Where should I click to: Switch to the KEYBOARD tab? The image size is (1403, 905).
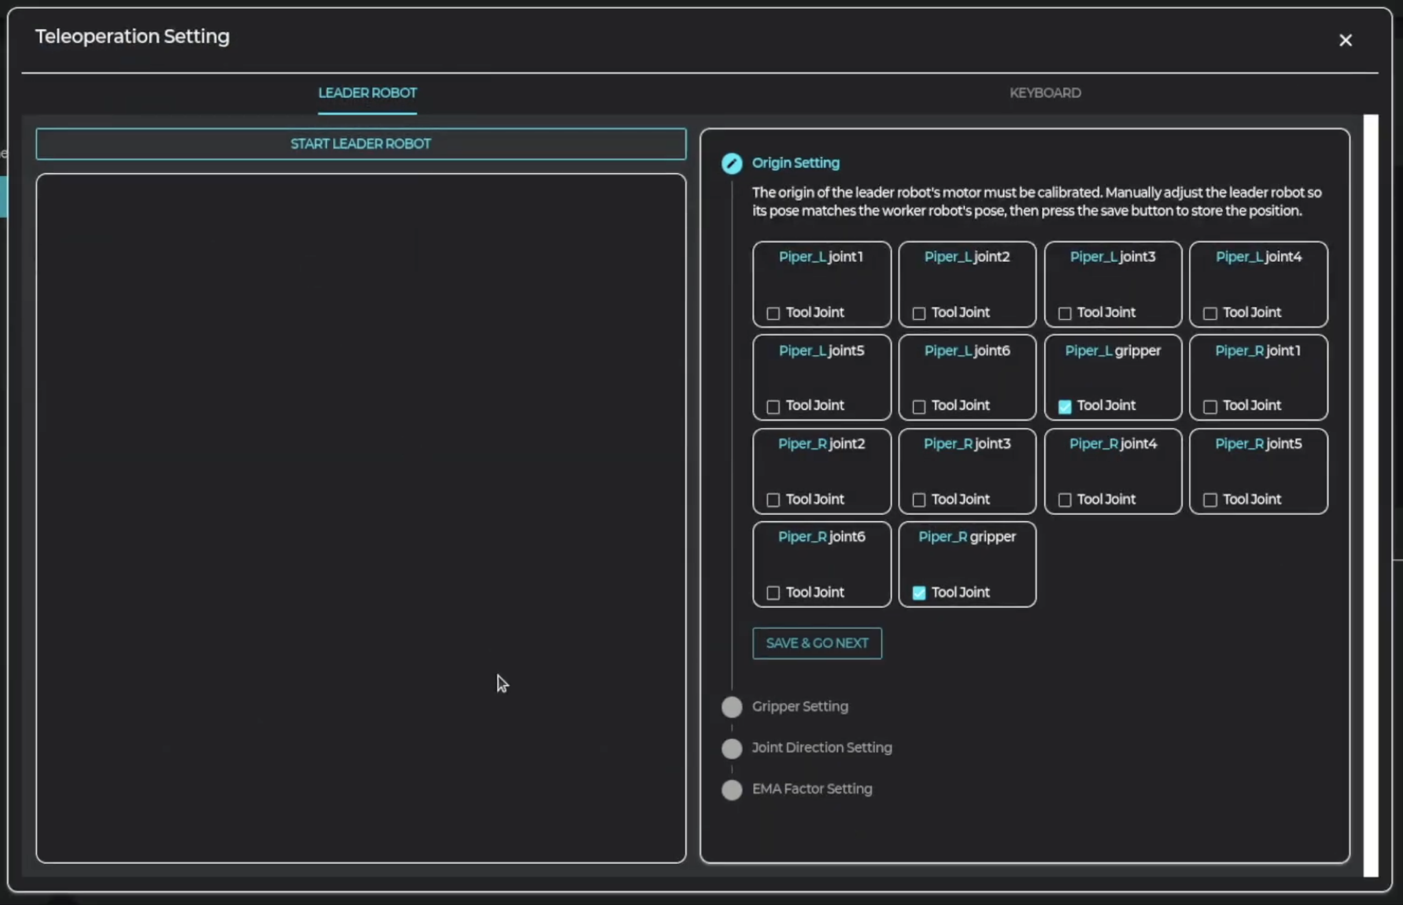[x=1044, y=93]
